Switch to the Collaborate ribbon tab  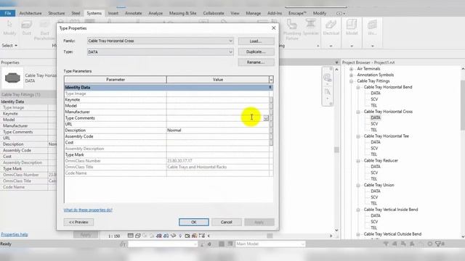214,13
